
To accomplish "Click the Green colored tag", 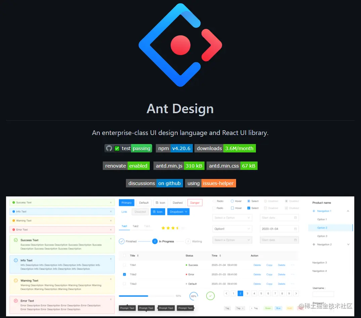I will coord(268,308).
